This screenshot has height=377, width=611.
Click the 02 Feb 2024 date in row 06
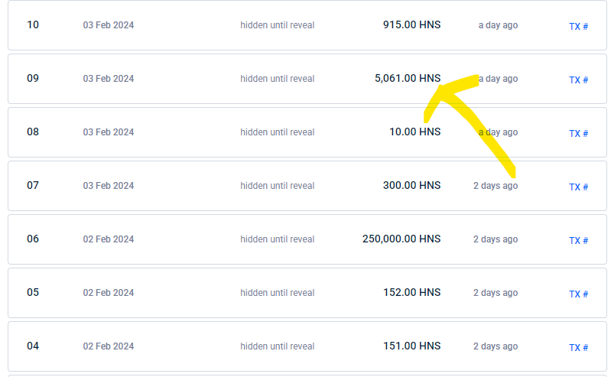coord(109,239)
